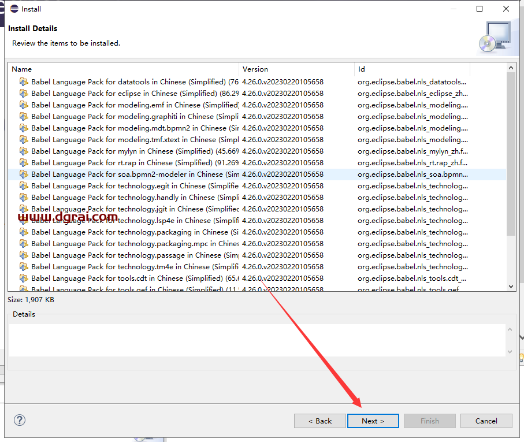
Task: Click inside the Details text area
Action: (x=257, y=340)
